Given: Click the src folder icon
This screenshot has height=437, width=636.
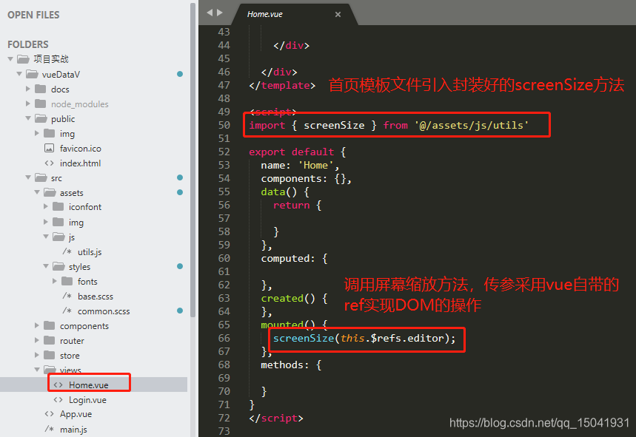Looking at the screenshot, I should click(41, 177).
